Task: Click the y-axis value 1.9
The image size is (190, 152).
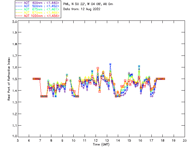Action: [x=15, y=32]
